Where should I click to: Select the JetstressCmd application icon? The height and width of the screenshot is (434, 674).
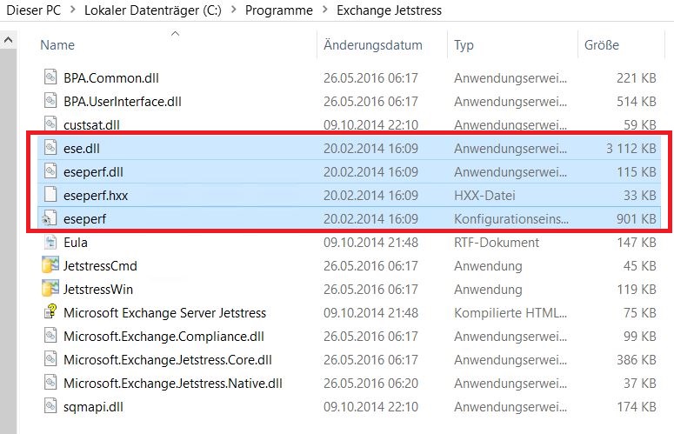(50, 265)
